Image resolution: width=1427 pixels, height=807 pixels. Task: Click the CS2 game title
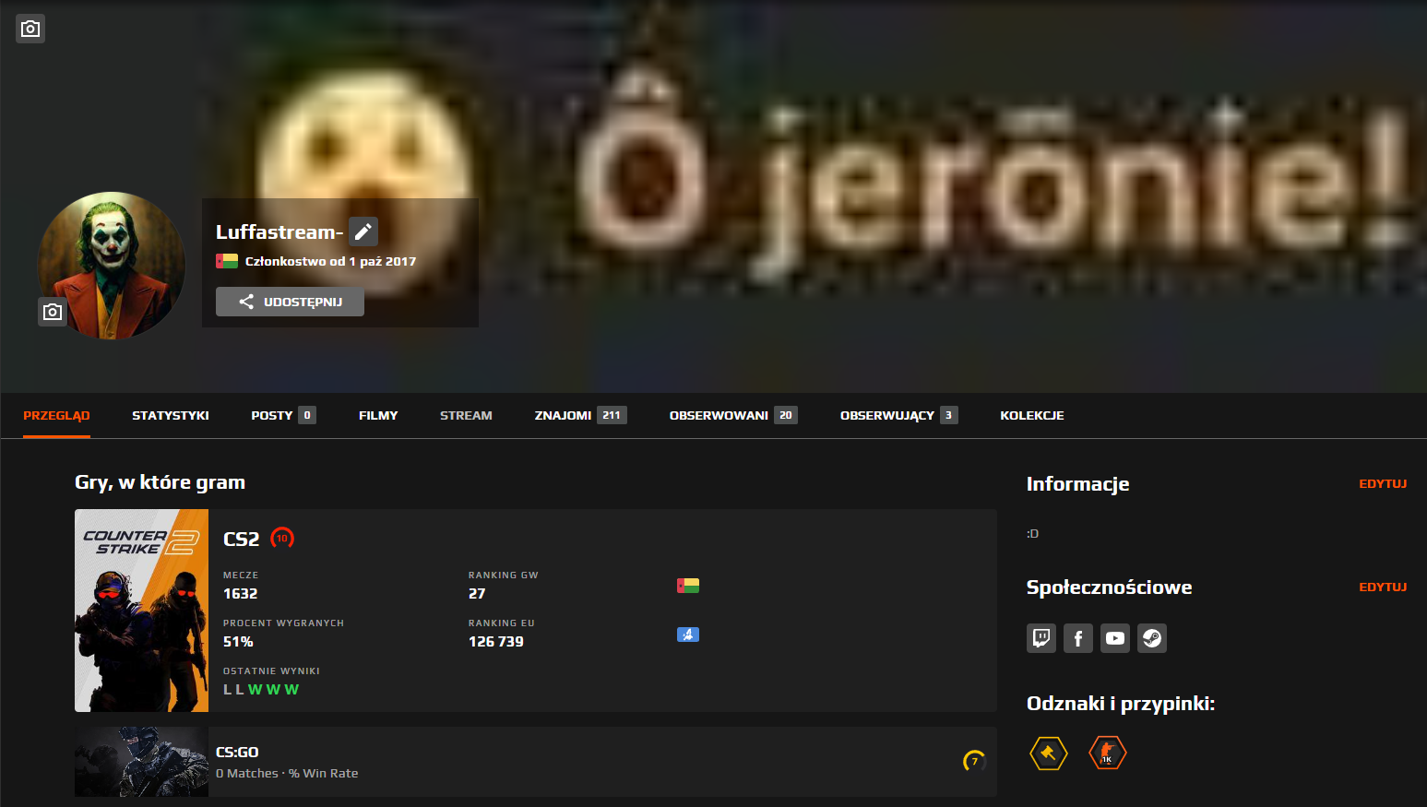coord(242,539)
